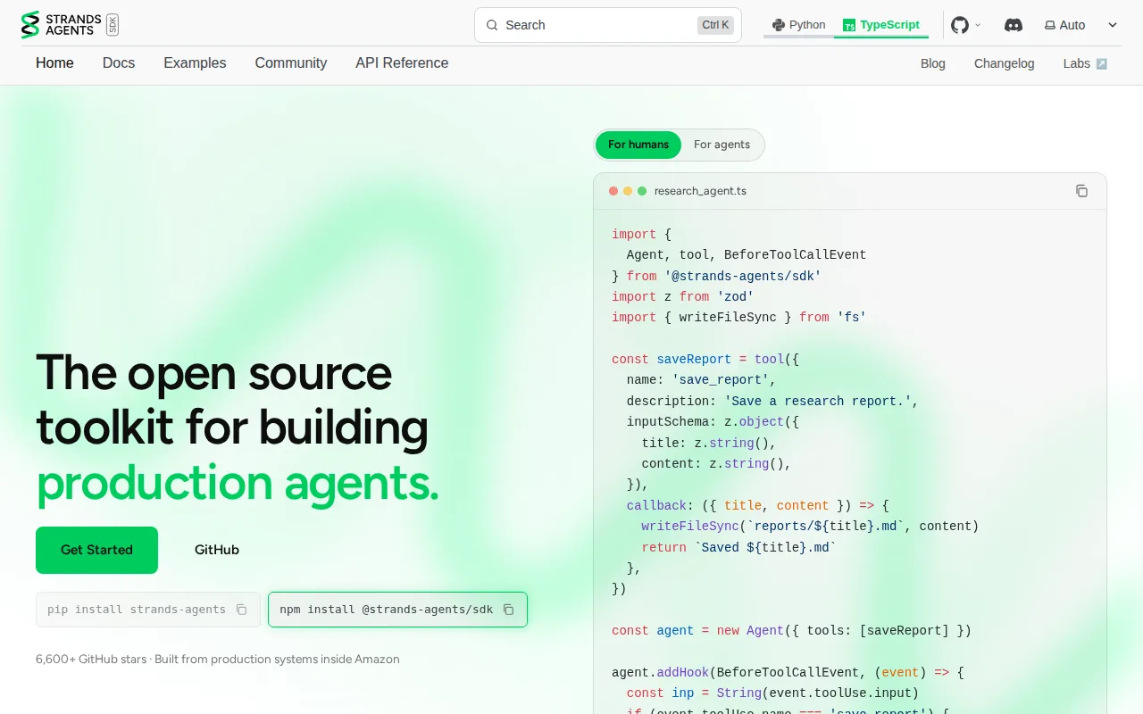Focus the Search input field
This screenshot has height=714, width=1143.
[608, 25]
